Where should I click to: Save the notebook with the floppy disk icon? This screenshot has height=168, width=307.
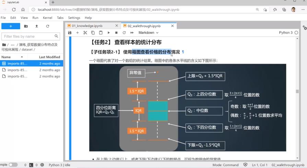click(x=70, y=33)
